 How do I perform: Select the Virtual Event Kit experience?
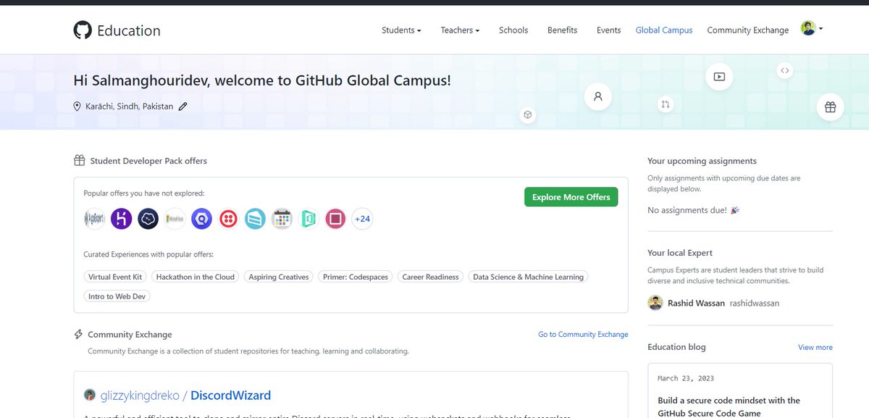click(116, 277)
